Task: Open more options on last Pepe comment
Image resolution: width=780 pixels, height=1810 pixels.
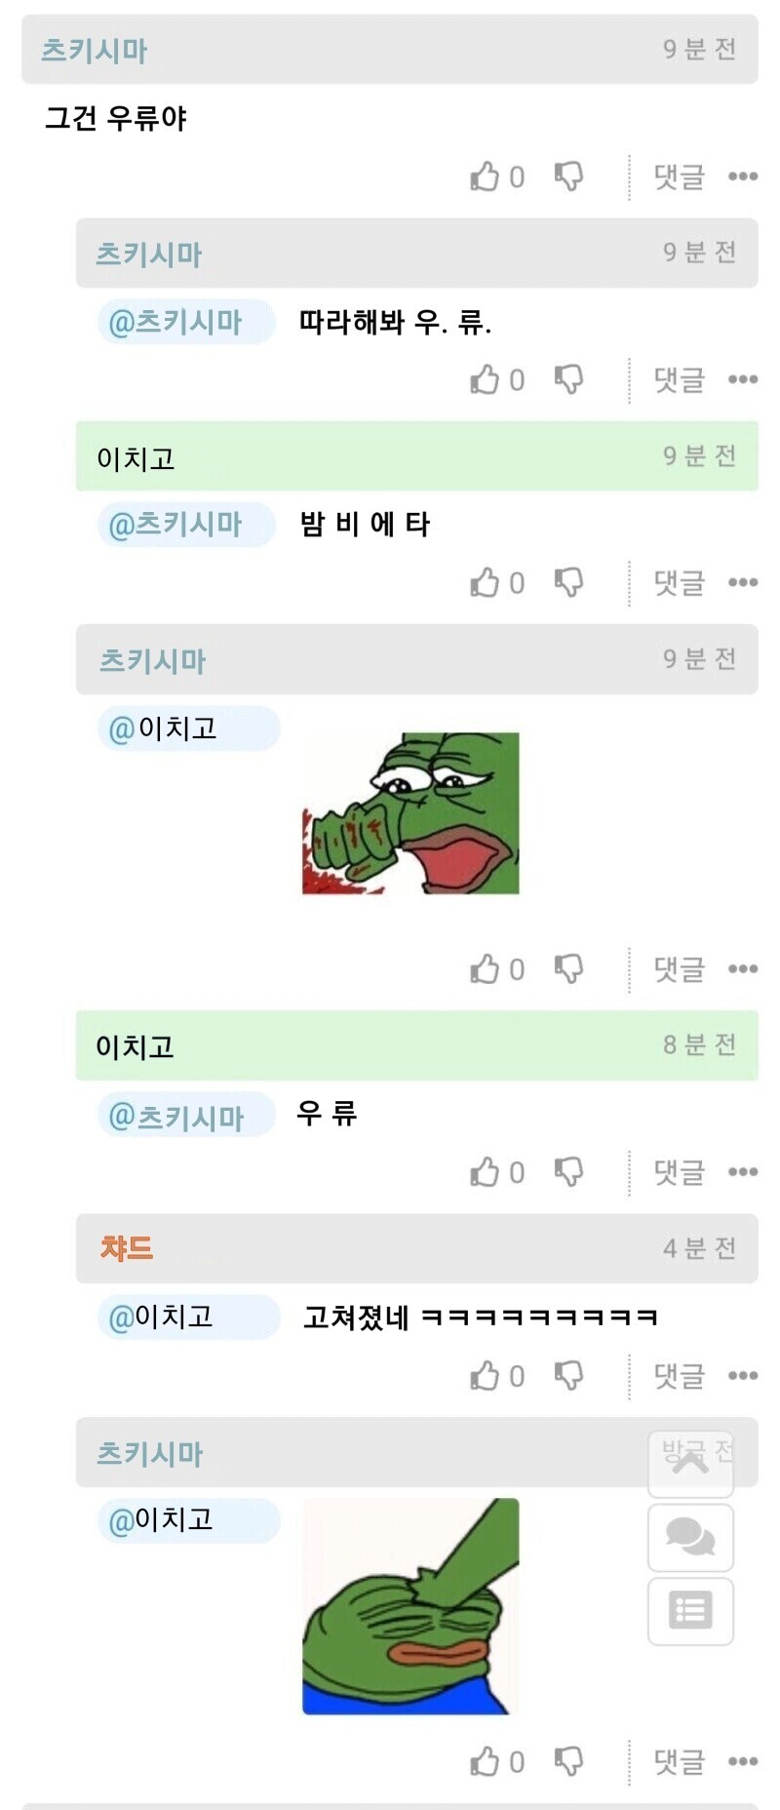Action: (743, 1761)
